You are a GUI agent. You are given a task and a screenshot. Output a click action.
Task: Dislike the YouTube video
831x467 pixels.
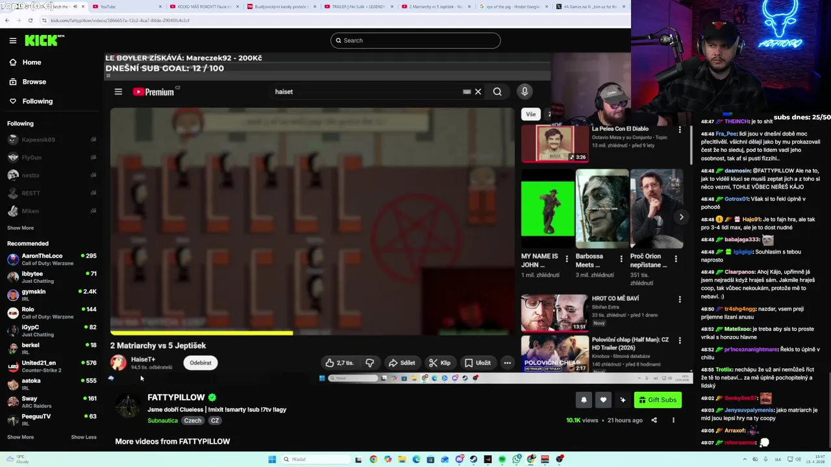click(369, 363)
